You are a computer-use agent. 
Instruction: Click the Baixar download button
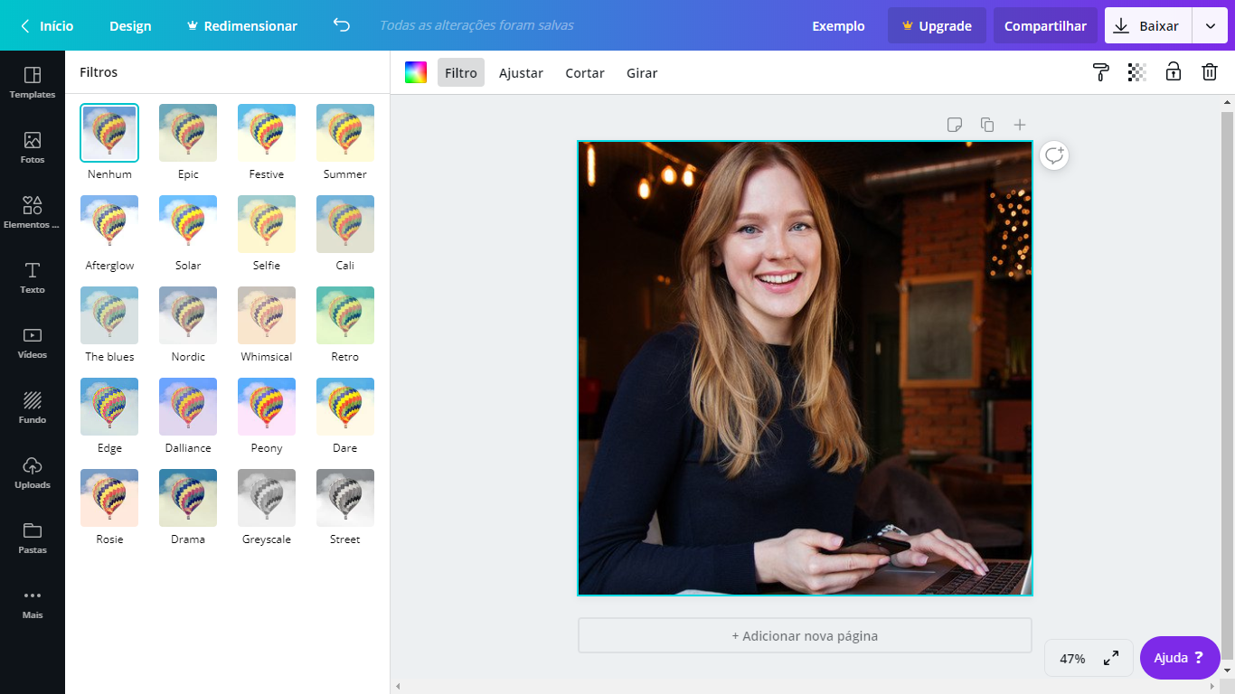(x=1148, y=26)
